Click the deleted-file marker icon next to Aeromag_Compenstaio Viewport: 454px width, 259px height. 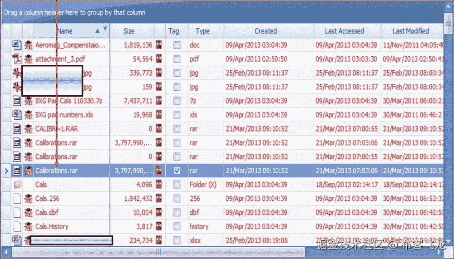tap(28, 45)
